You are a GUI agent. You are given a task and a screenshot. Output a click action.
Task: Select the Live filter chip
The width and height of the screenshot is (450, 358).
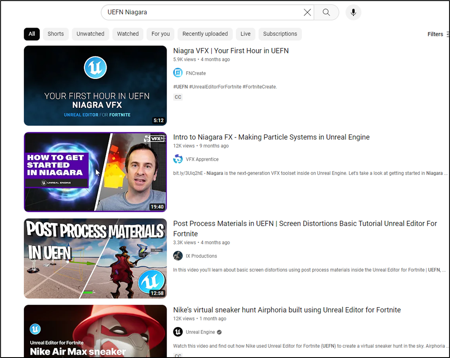point(245,34)
